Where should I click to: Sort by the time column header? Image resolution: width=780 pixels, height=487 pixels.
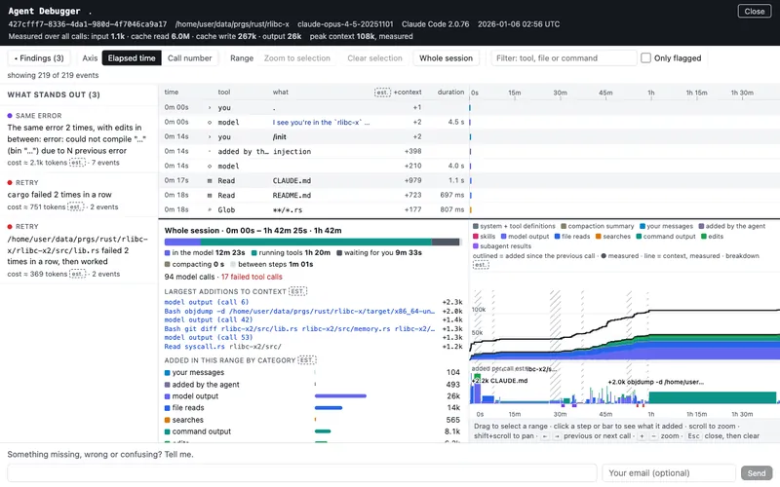[172, 92]
